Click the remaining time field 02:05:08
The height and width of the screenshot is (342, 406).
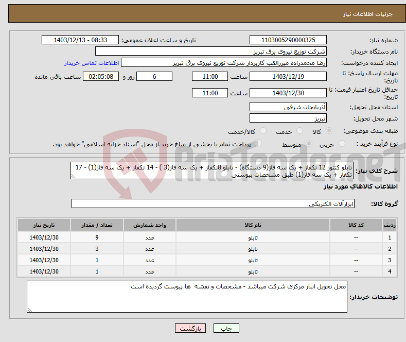[x=101, y=76]
